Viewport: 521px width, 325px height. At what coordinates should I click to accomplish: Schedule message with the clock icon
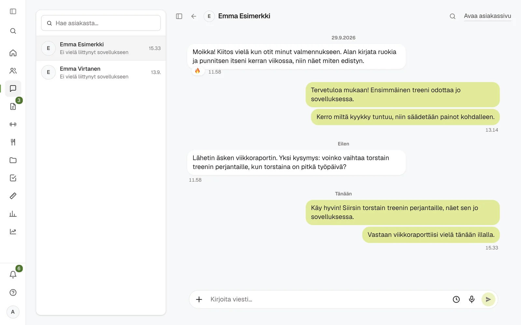(456, 299)
